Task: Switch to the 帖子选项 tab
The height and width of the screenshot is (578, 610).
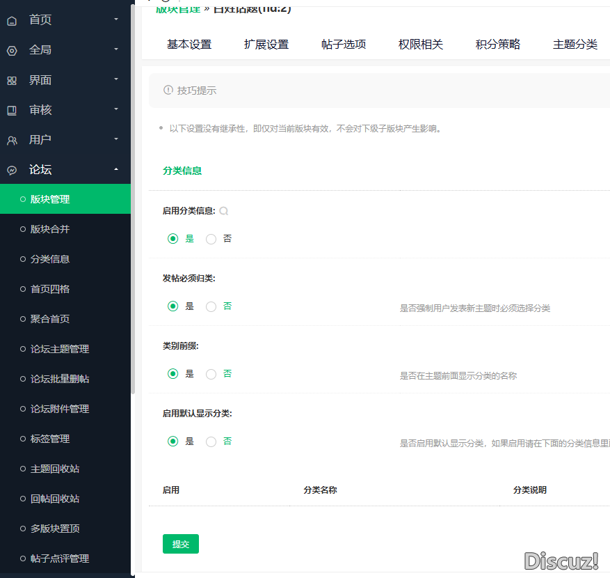Action: (344, 45)
